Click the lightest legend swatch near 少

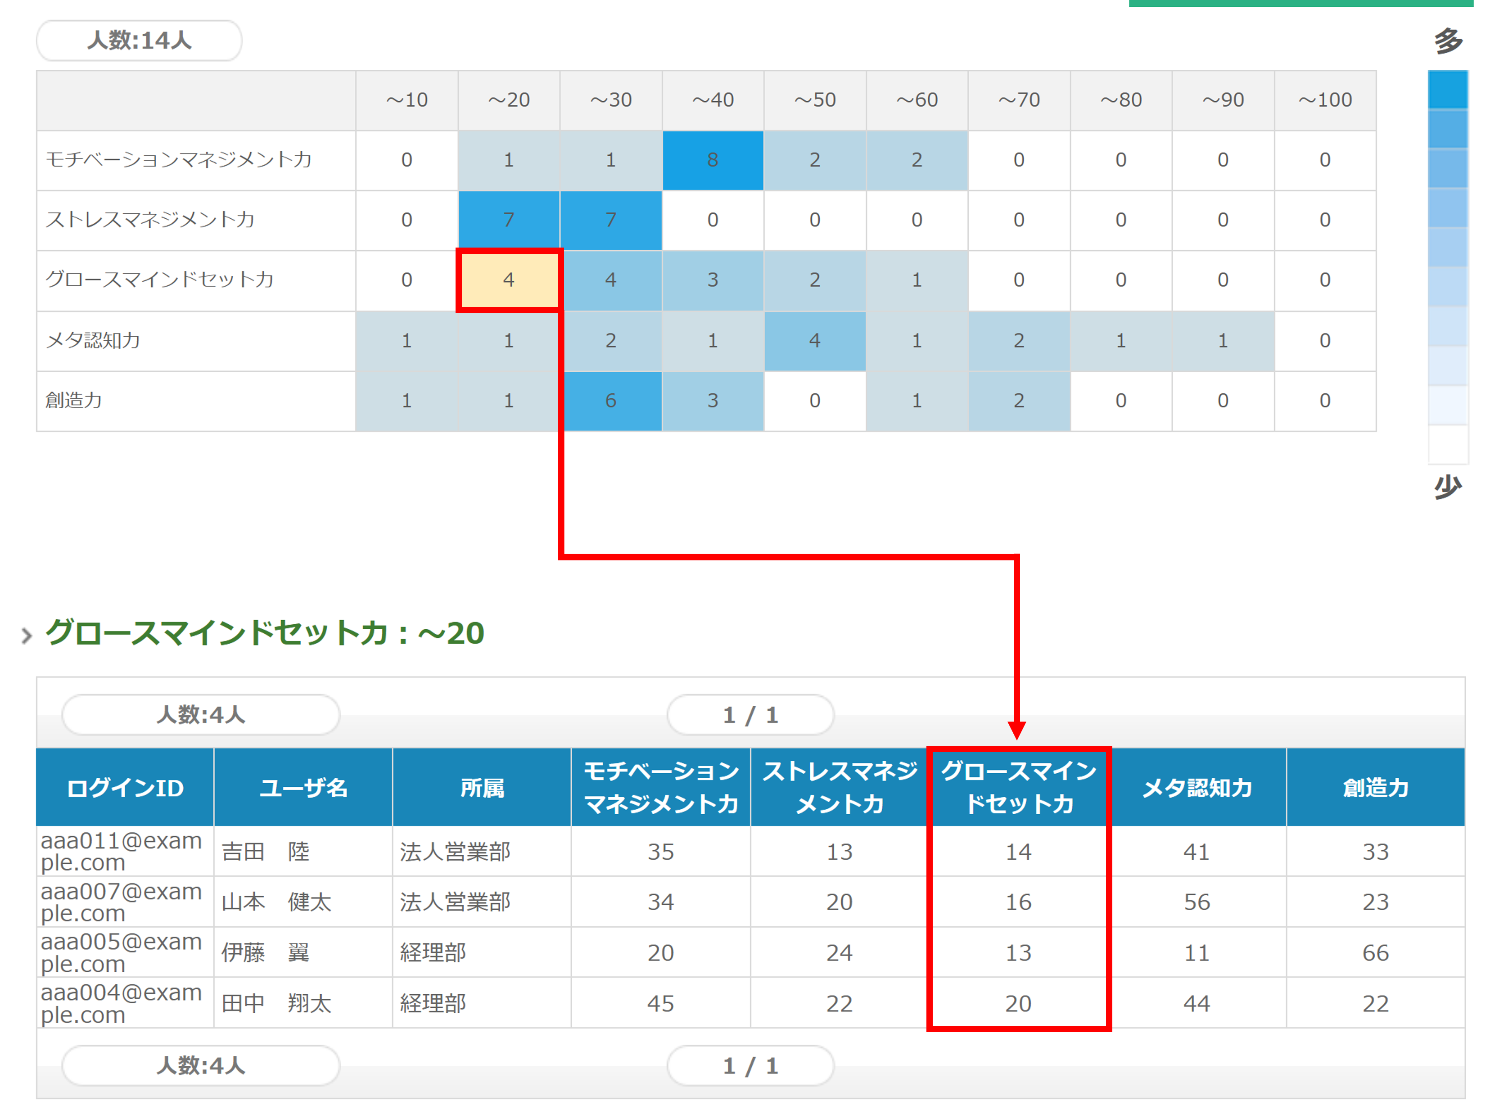pyautogui.click(x=1448, y=444)
